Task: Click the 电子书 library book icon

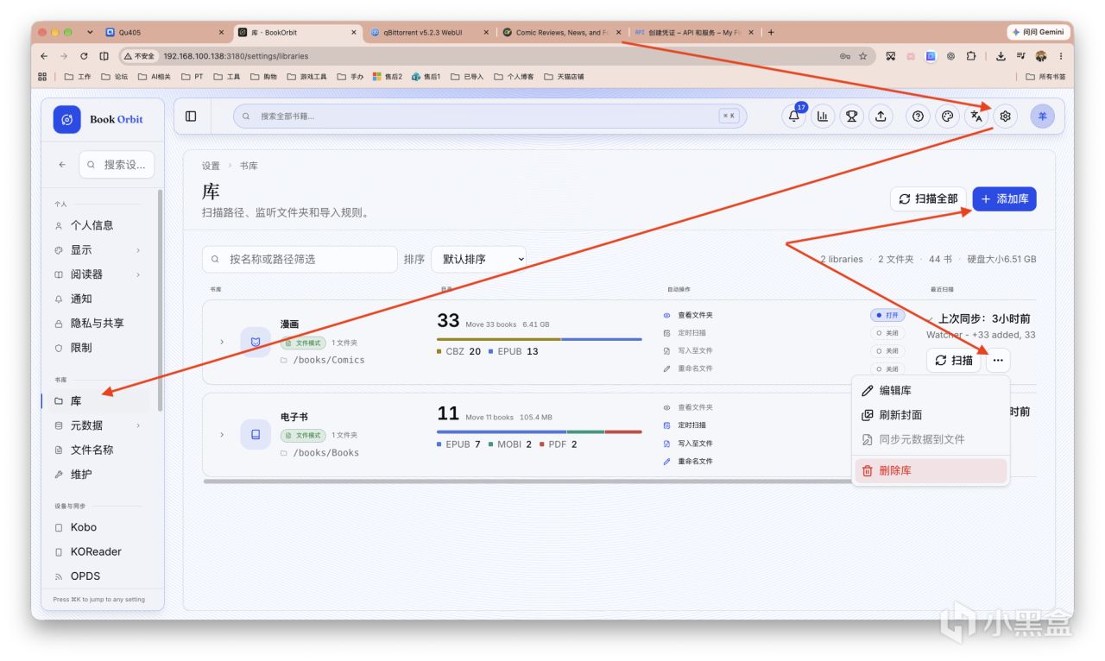Action: point(256,434)
